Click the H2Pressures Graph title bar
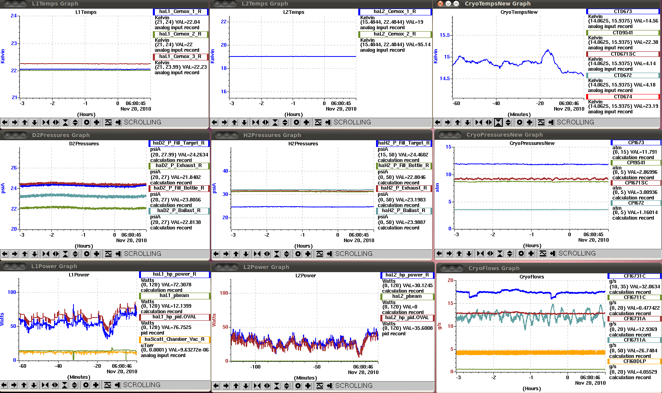The width and height of the screenshot is (662, 393). (322, 135)
